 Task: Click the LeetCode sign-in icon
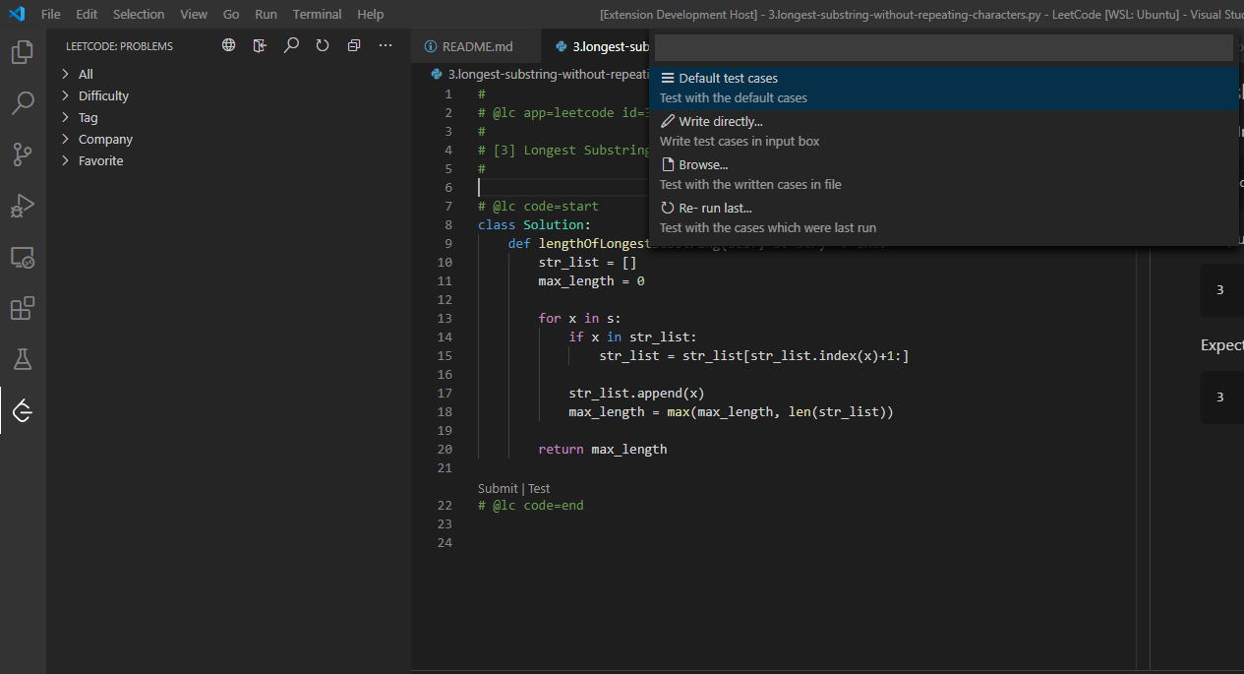pyautogui.click(x=260, y=45)
